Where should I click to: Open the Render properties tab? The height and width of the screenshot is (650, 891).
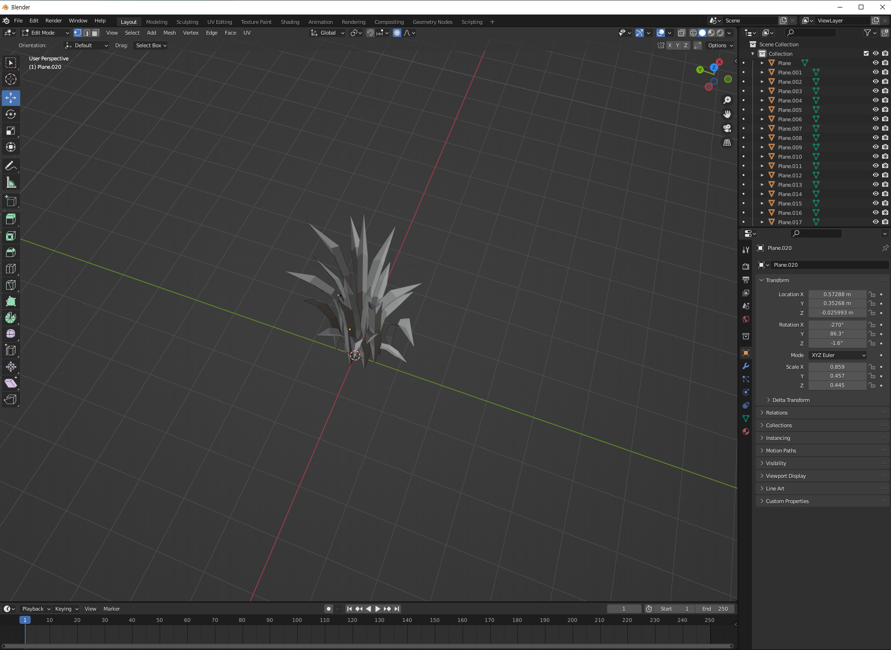(x=746, y=266)
